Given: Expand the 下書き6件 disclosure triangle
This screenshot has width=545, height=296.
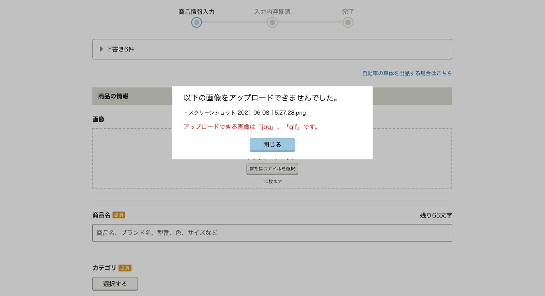Looking at the screenshot, I should [101, 49].
